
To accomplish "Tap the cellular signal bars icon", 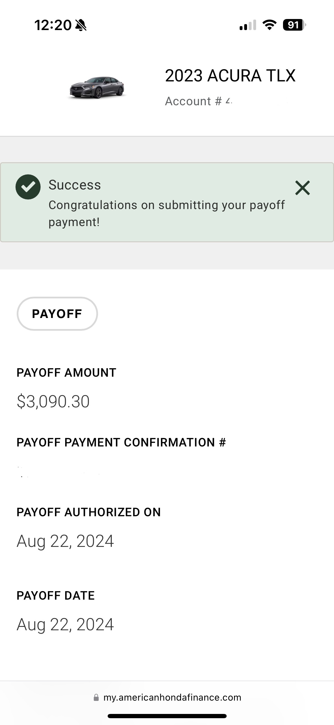I will click(x=248, y=25).
